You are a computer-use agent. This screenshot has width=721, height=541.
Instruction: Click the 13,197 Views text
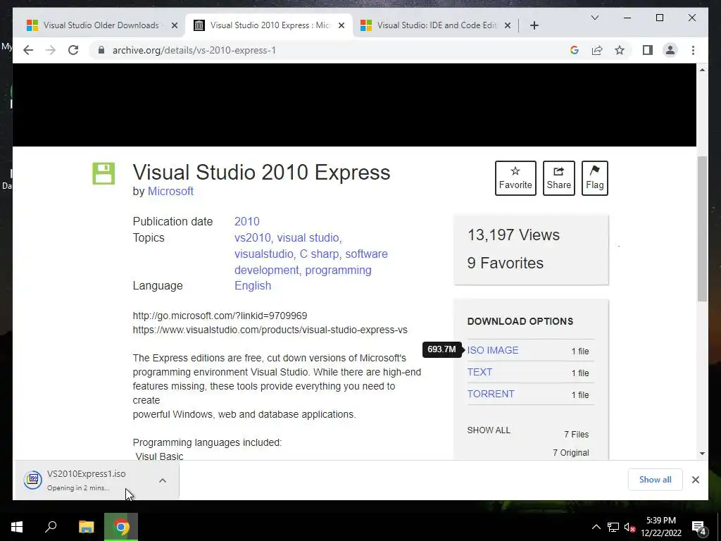tap(513, 235)
